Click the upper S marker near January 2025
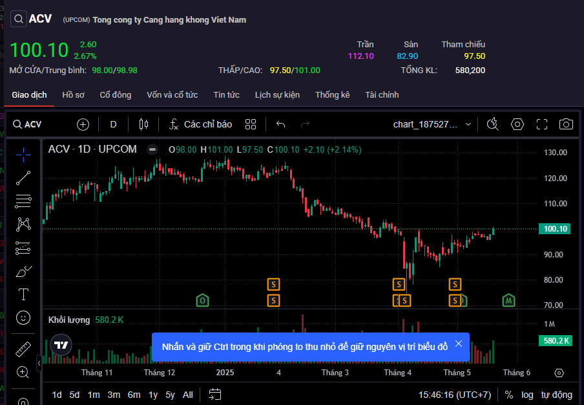Screen dimensions: 584x405 coord(273,285)
